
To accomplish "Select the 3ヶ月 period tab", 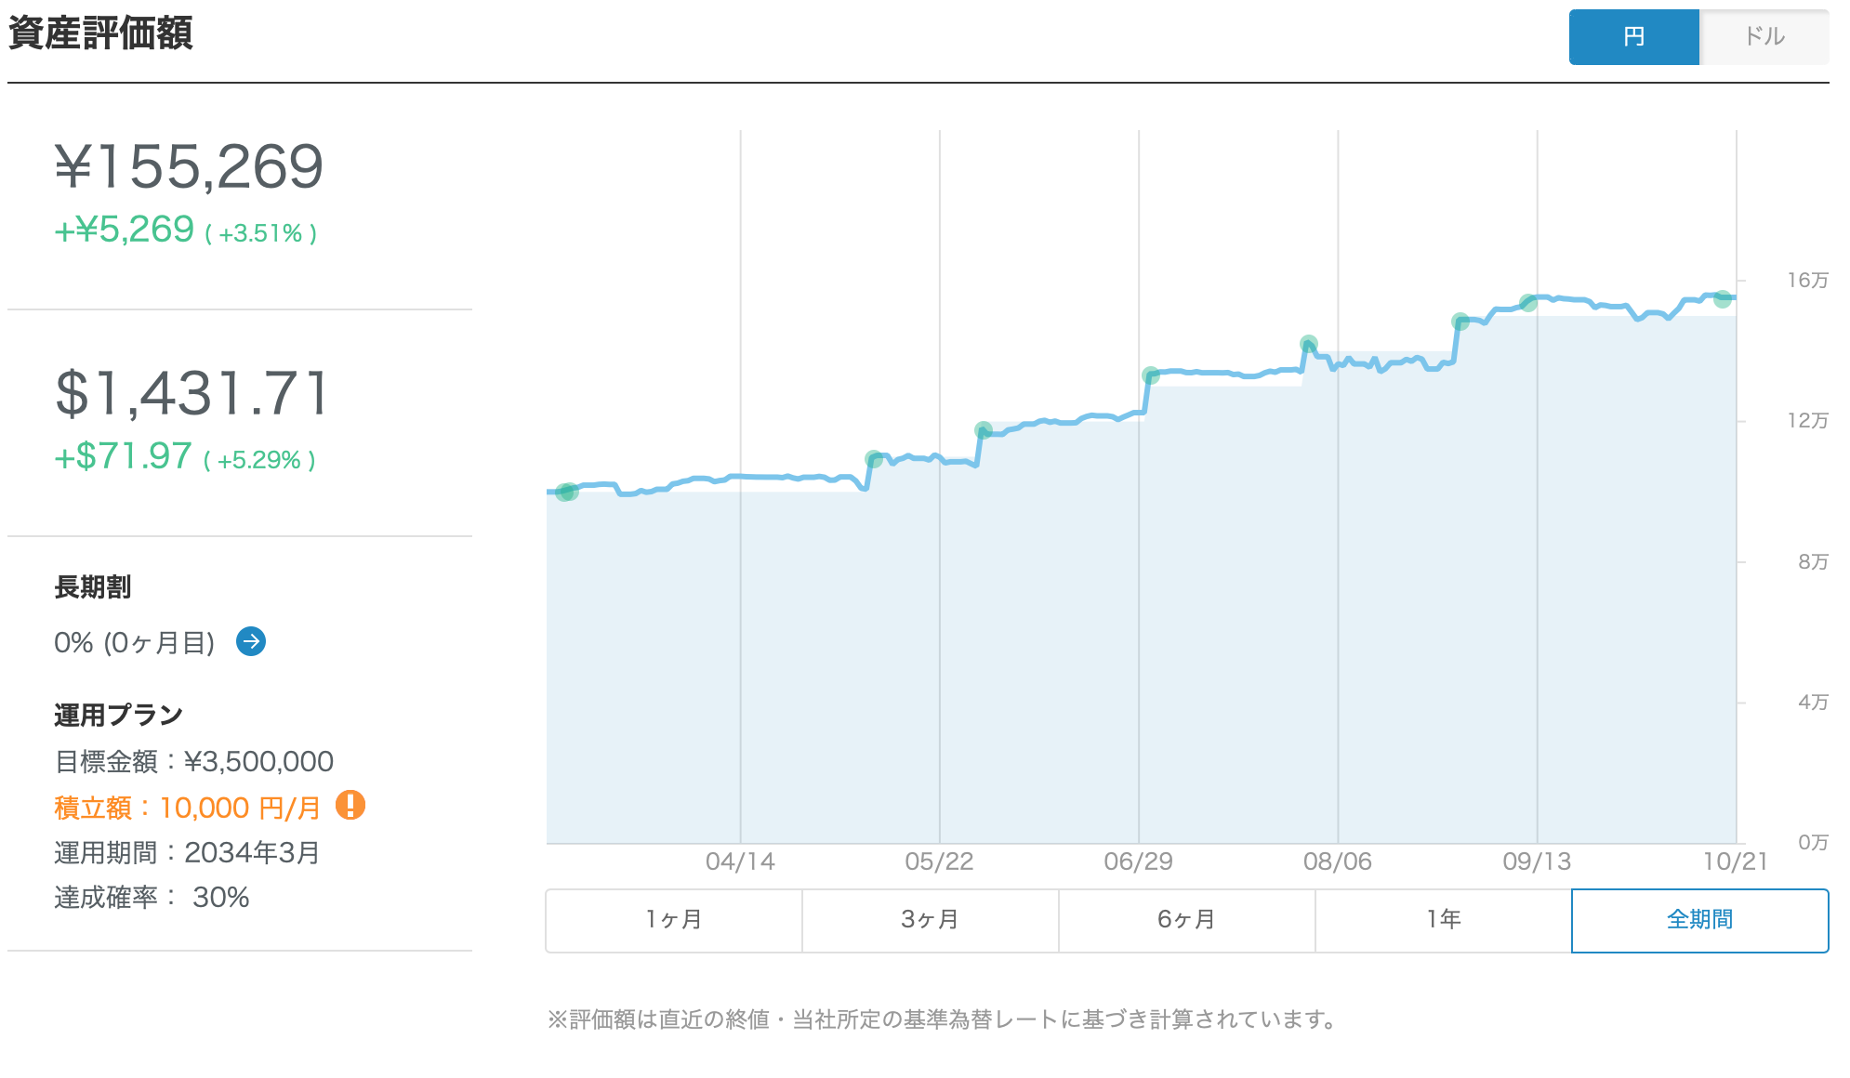I will click(931, 920).
